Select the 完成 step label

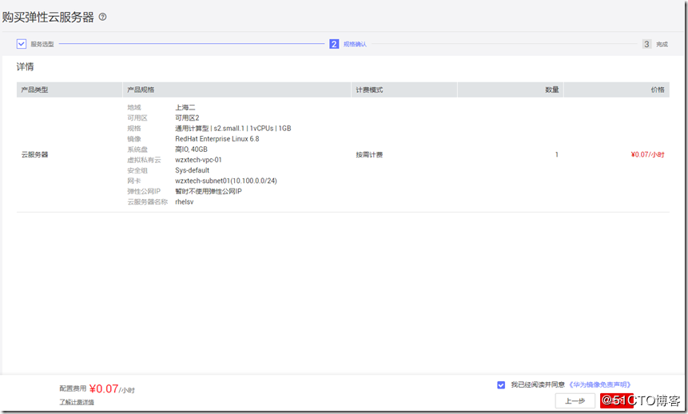662,44
